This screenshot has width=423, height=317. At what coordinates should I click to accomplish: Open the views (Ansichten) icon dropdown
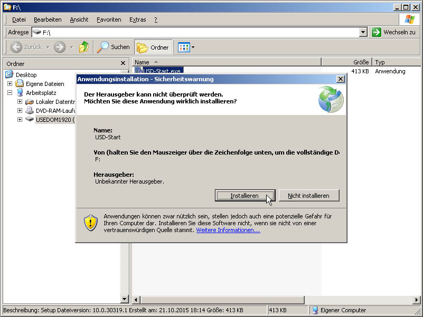(x=186, y=47)
